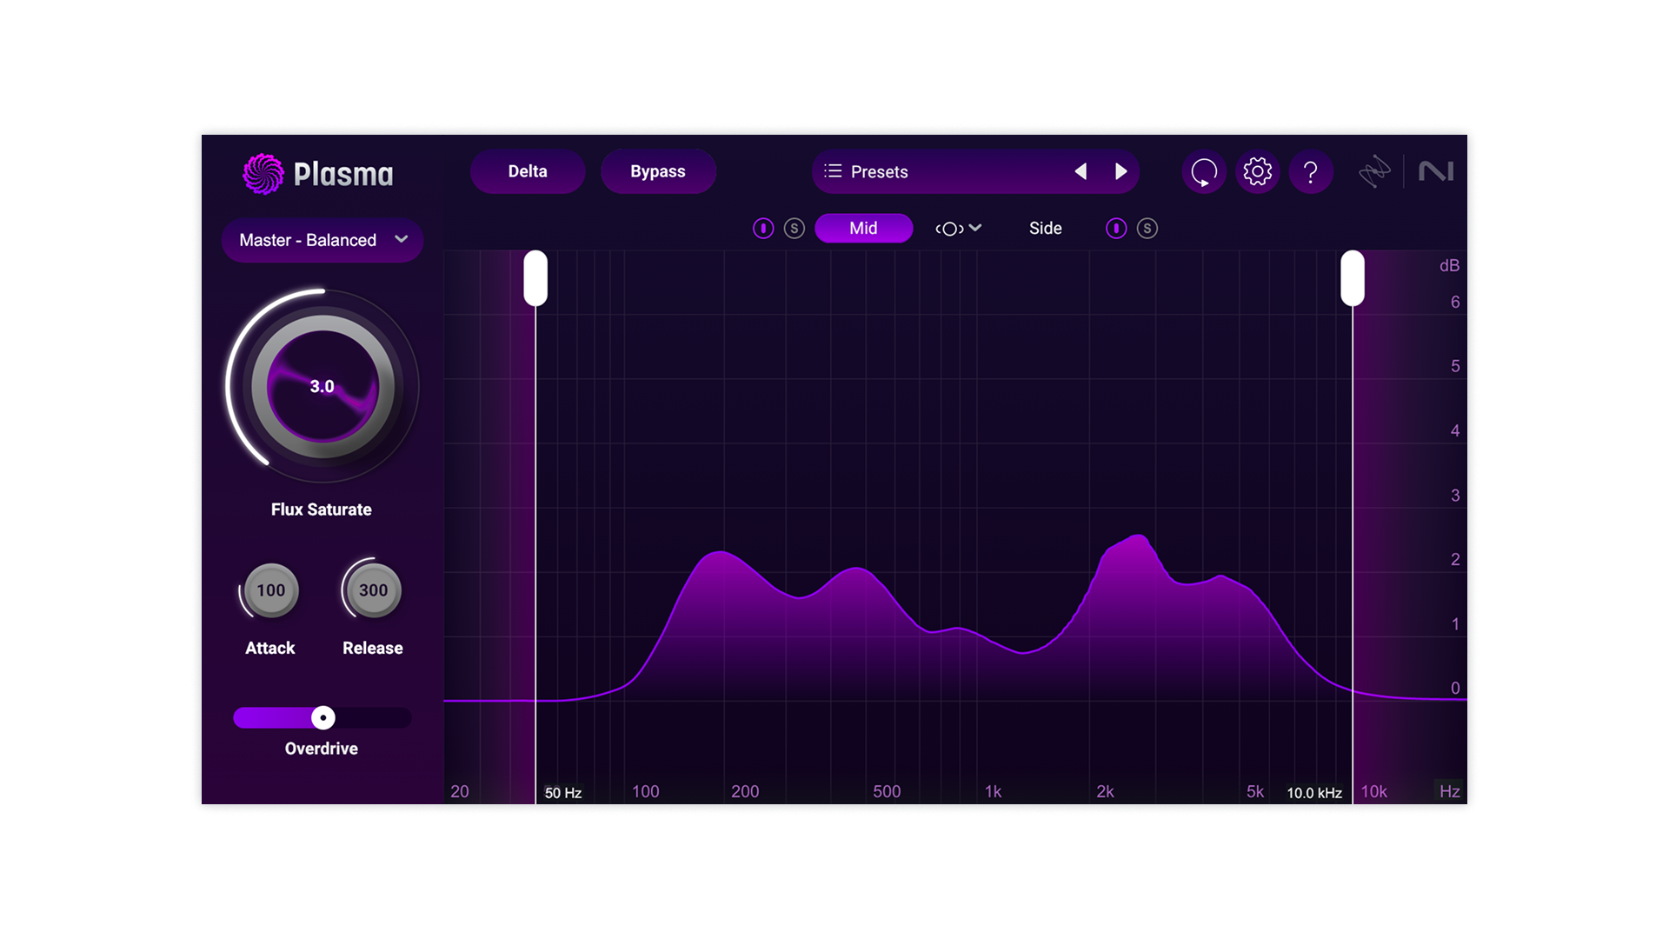The image size is (1669, 939).
Task: Toggle the Side channel power button
Action: [x=1116, y=229]
